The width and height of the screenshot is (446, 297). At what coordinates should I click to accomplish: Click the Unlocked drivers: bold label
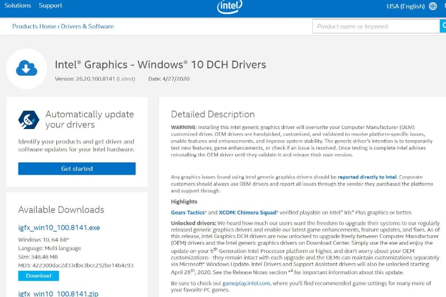click(x=193, y=223)
